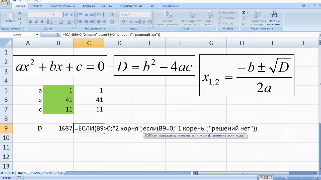Toggle center horizontal alignment
This screenshot has height=180, width=321.
pos(86,22)
